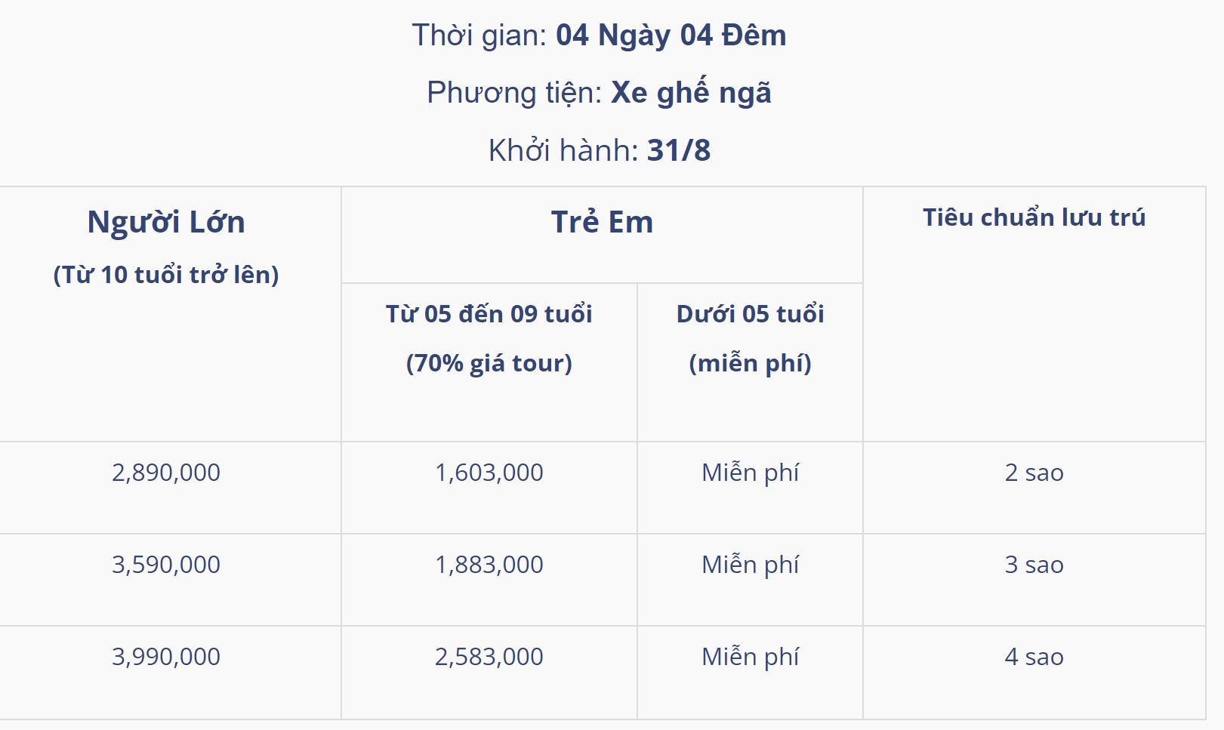Image resolution: width=1224 pixels, height=730 pixels.
Task: Click the Dưới 05 tuổi subheader
Action: [x=750, y=314]
